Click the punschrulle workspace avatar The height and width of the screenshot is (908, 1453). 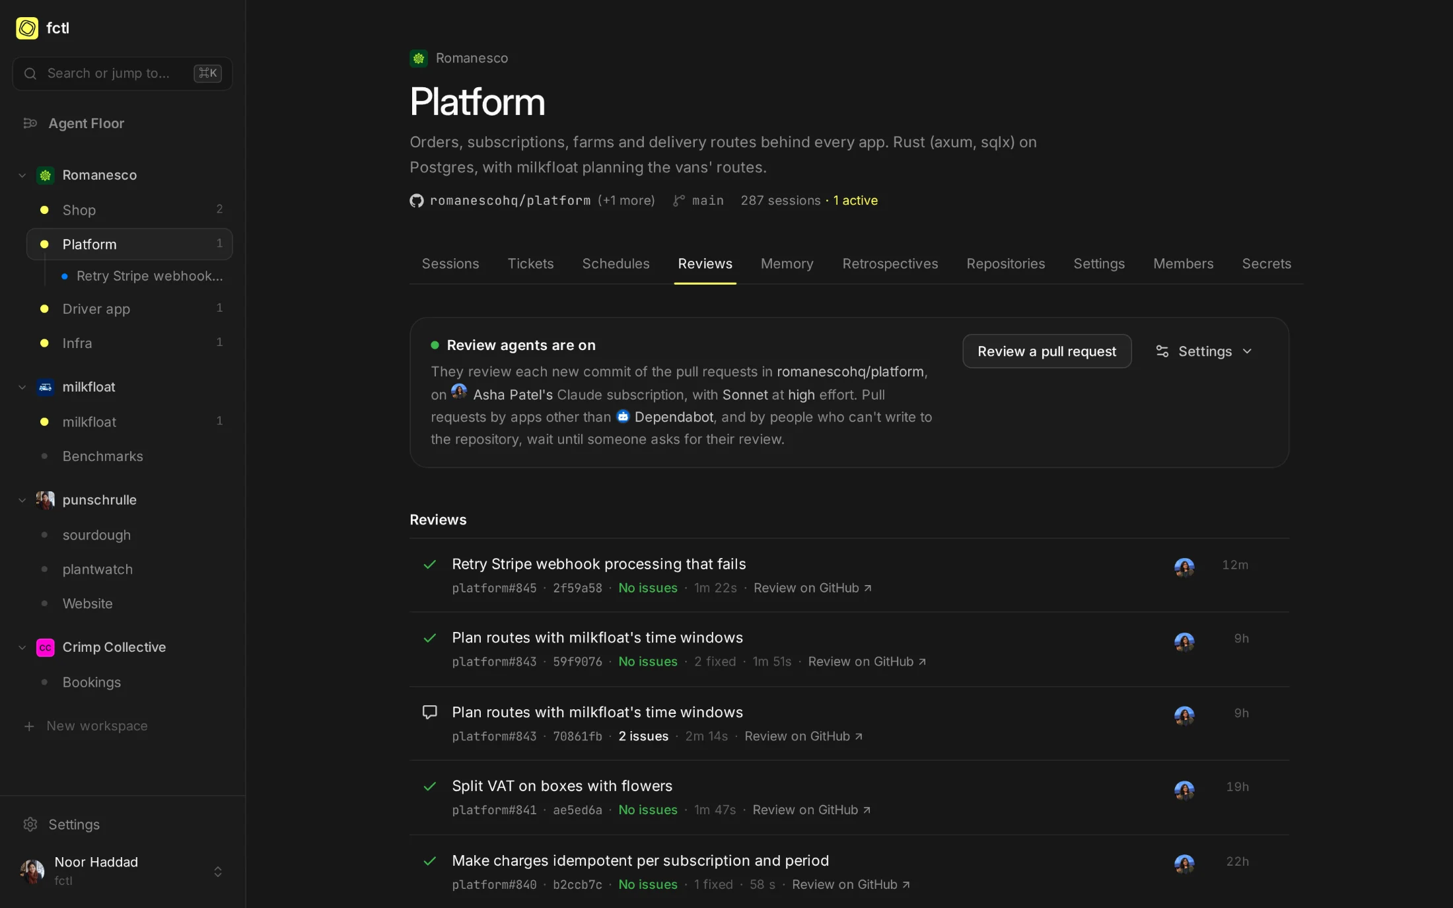(45, 500)
